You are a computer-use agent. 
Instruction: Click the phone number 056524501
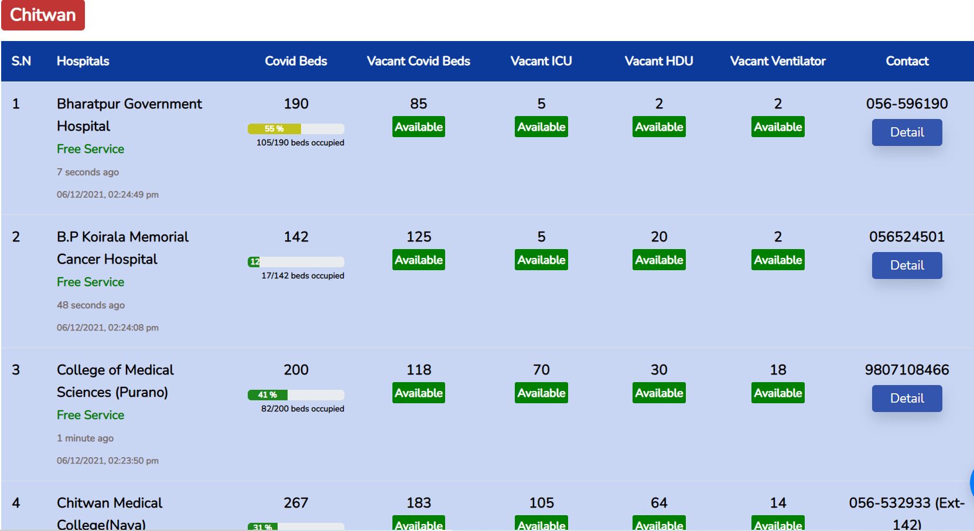click(x=907, y=237)
